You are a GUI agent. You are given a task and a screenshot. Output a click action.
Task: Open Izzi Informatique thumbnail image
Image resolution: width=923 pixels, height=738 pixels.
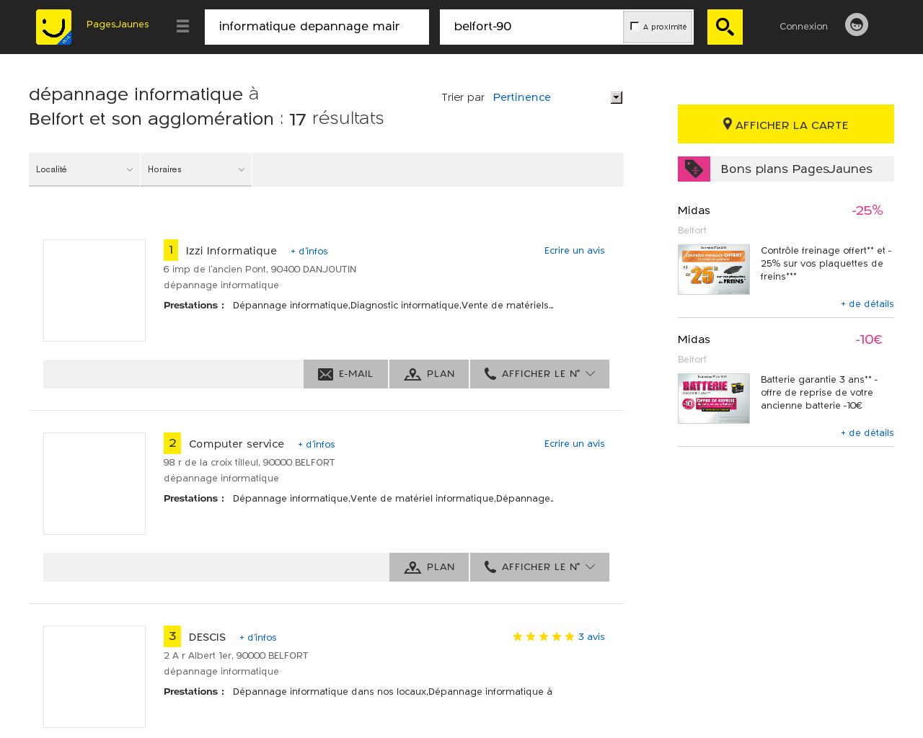(x=94, y=290)
